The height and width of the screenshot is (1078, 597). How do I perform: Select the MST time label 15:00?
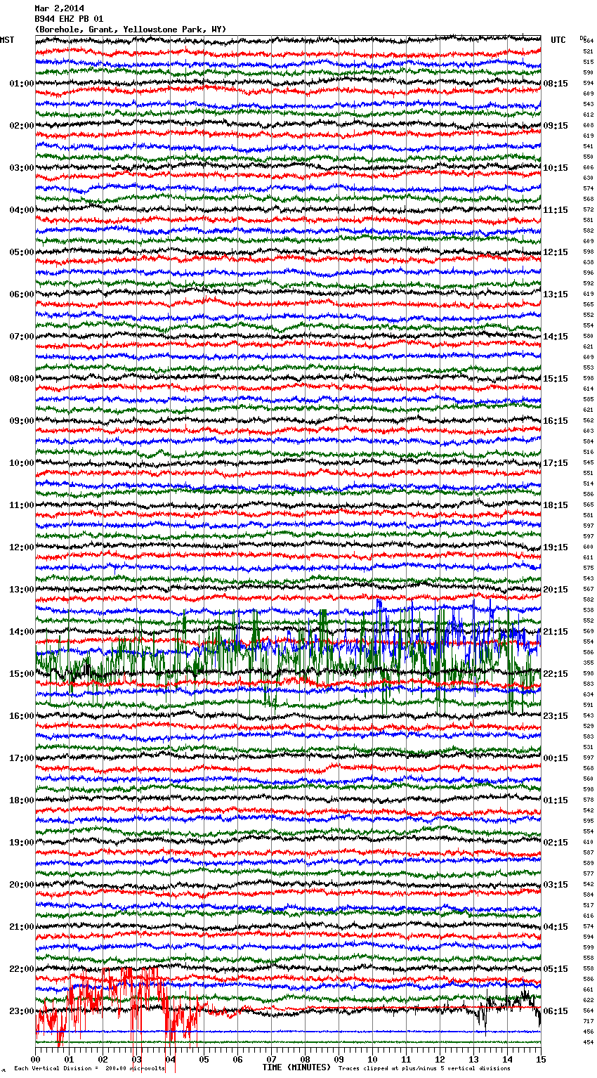click(22, 674)
